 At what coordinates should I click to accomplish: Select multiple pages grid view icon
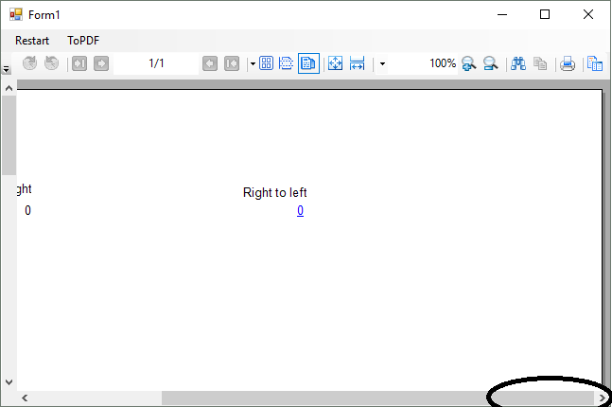click(266, 63)
